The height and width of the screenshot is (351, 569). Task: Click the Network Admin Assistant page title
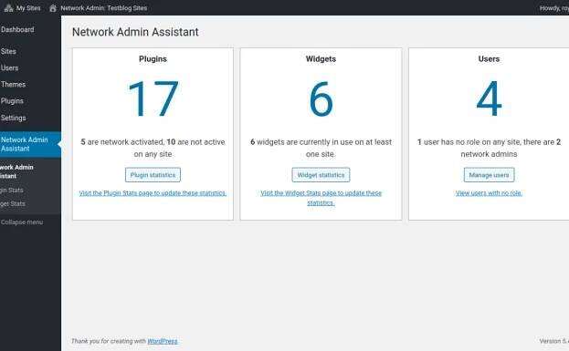tap(135, 32)
